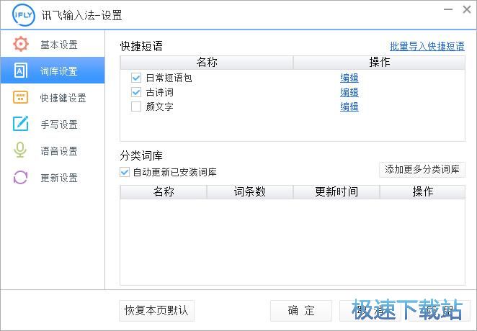Click the lexicon settings book icon
The width and height of the screenshot is (477, 331).
point(20,71)
